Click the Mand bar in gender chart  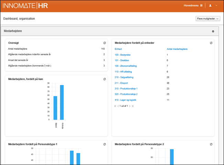pyautogui.click(x=55, y=108)
